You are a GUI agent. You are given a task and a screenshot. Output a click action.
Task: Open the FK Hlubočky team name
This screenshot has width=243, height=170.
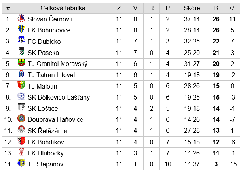[x=46, y=153]
